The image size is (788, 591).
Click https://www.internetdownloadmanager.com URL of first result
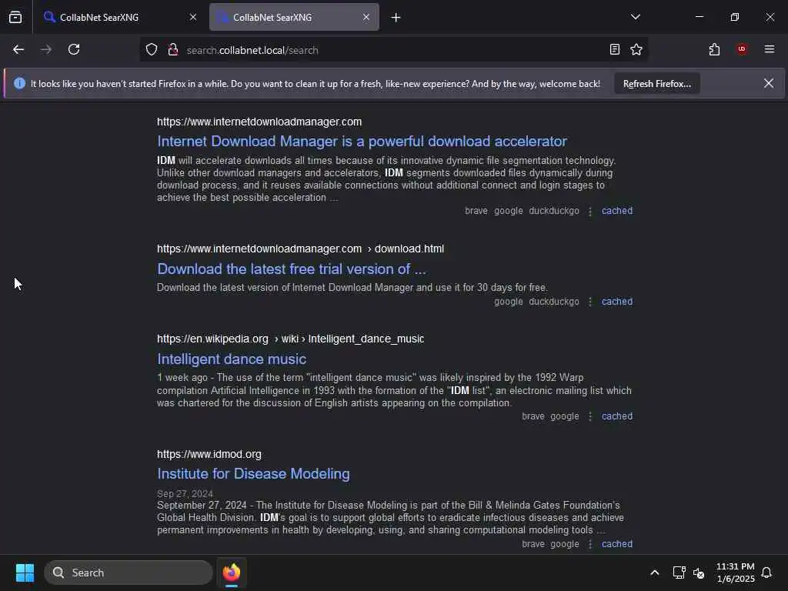[259, 122]
